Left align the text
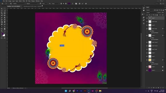Image resolution: width=166 pixels, height=93 pixels. pyautogui.click(x=61, y=4)
